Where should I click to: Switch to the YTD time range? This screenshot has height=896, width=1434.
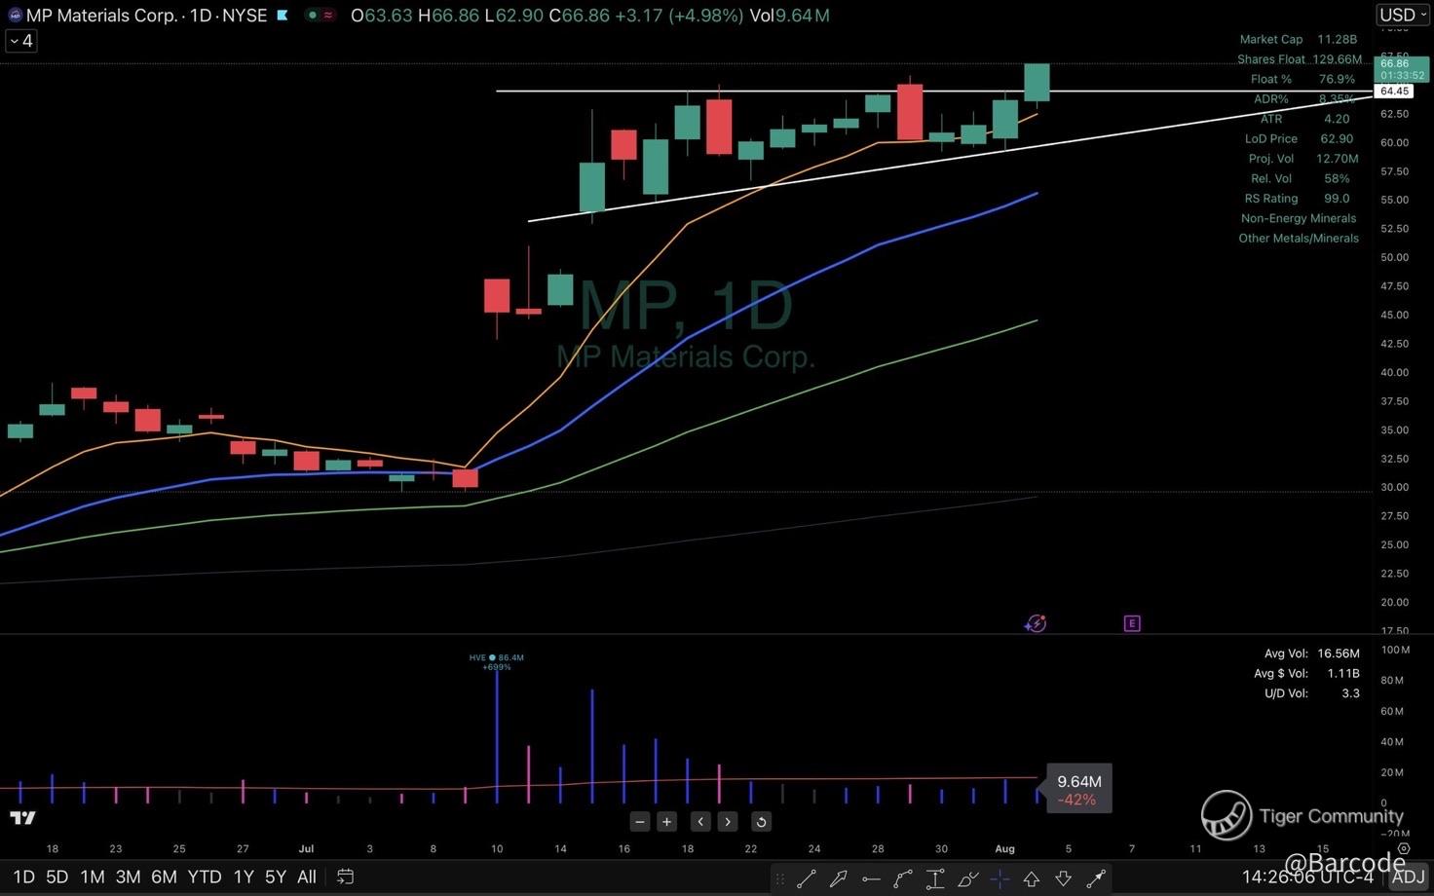pos(205,877)
